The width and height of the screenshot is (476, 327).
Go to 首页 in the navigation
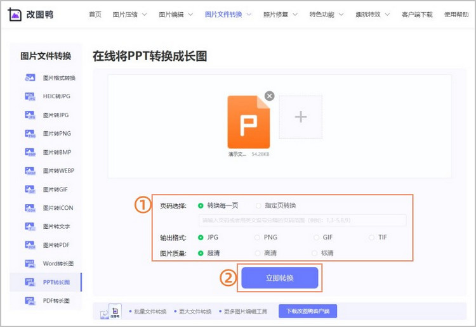[x=95, y=15]
